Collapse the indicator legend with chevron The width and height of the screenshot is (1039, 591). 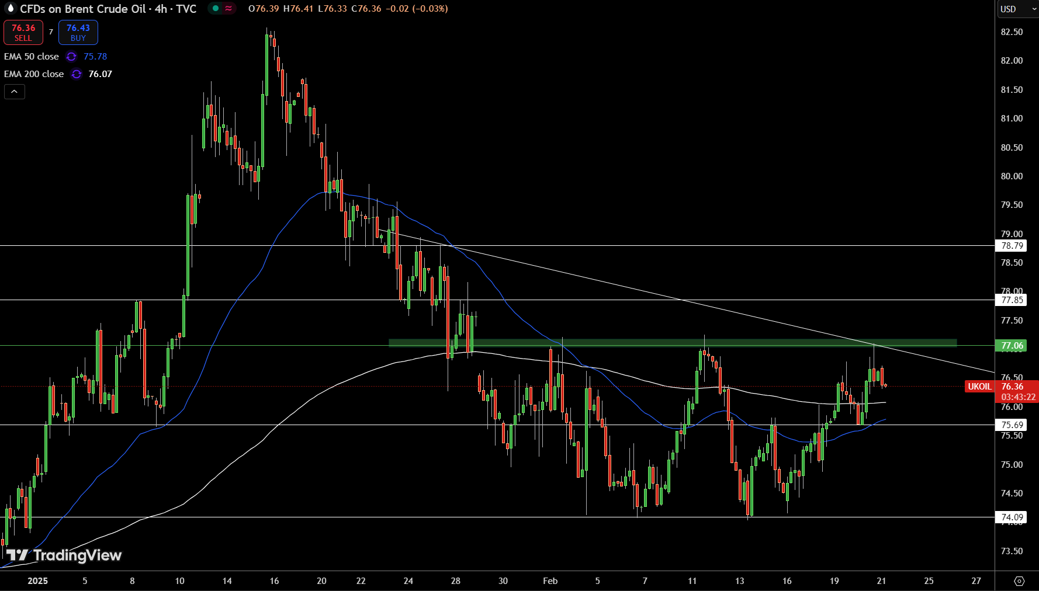(15, 92)
